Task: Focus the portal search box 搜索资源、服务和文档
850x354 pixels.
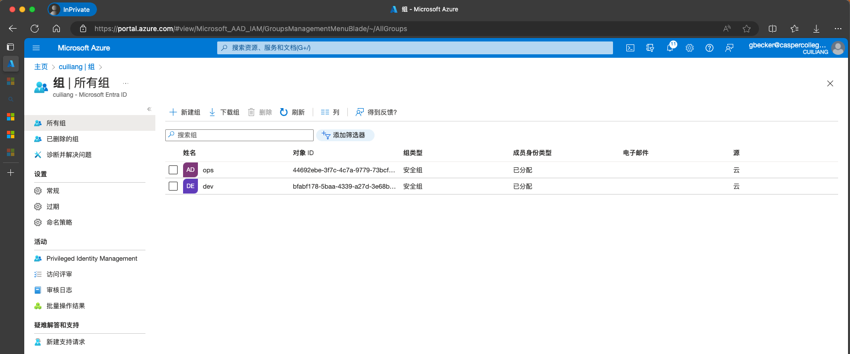Action: click(415, 48)
